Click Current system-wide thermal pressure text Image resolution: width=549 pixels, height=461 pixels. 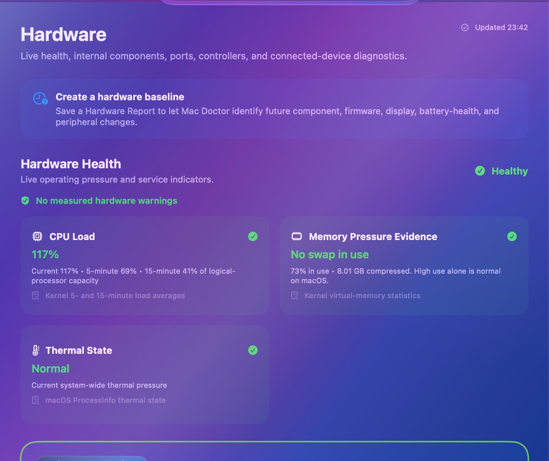99,385
